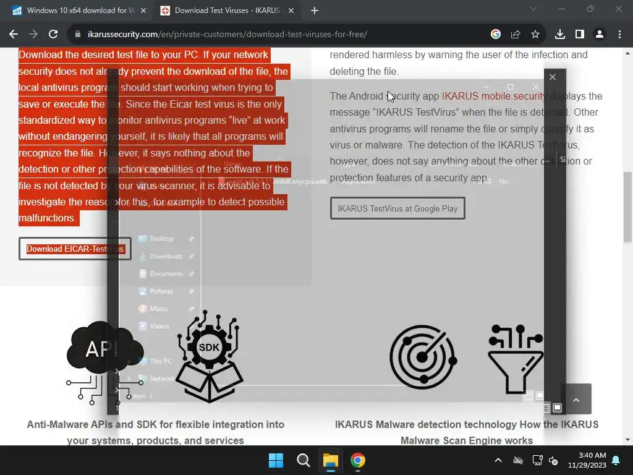Reload the IKARUS page
Screen dimensions: 633x475
pyautogui.click(x=53, y=35)
